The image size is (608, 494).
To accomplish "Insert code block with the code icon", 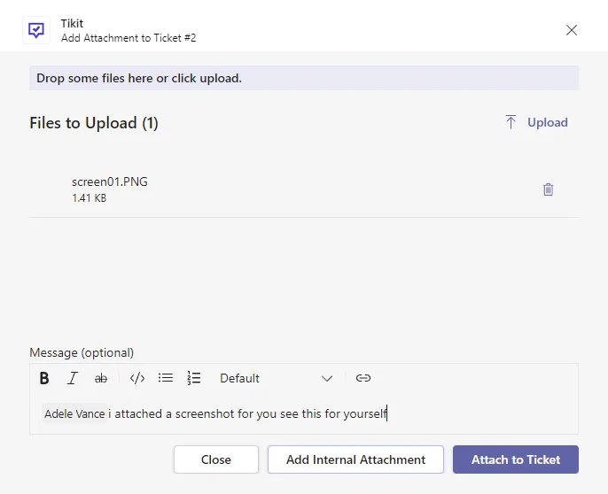I will 137,378.
